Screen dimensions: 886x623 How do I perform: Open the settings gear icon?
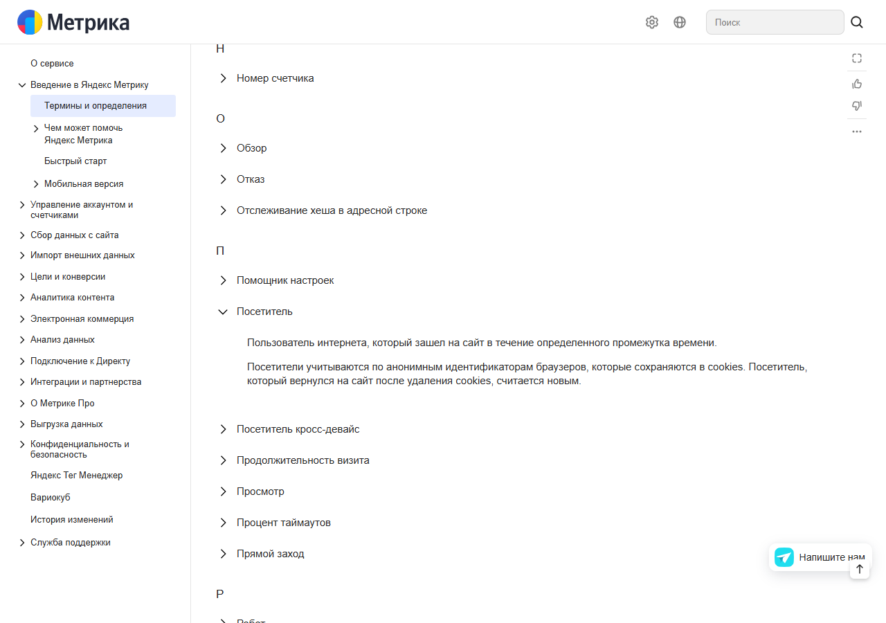tap(652, 22)
